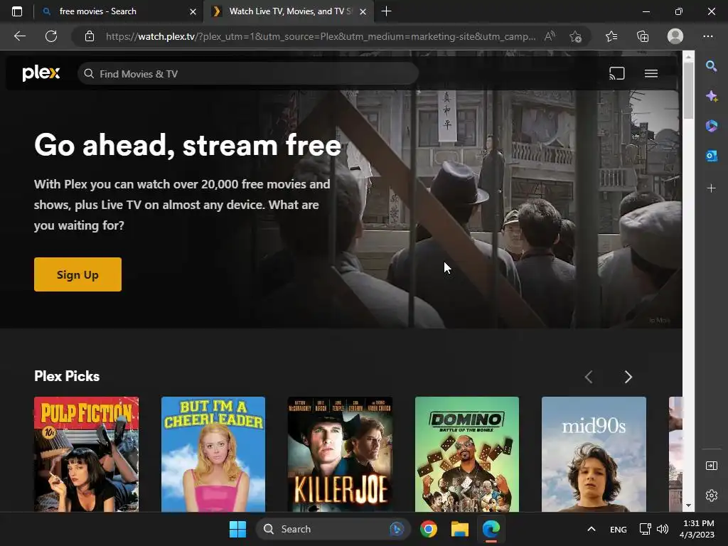This screenshot has width=728, height=546.
Task: Close the free movies - Search tab
Action: pos(193,11)
